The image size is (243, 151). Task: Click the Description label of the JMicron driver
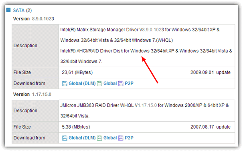(25, 111)
